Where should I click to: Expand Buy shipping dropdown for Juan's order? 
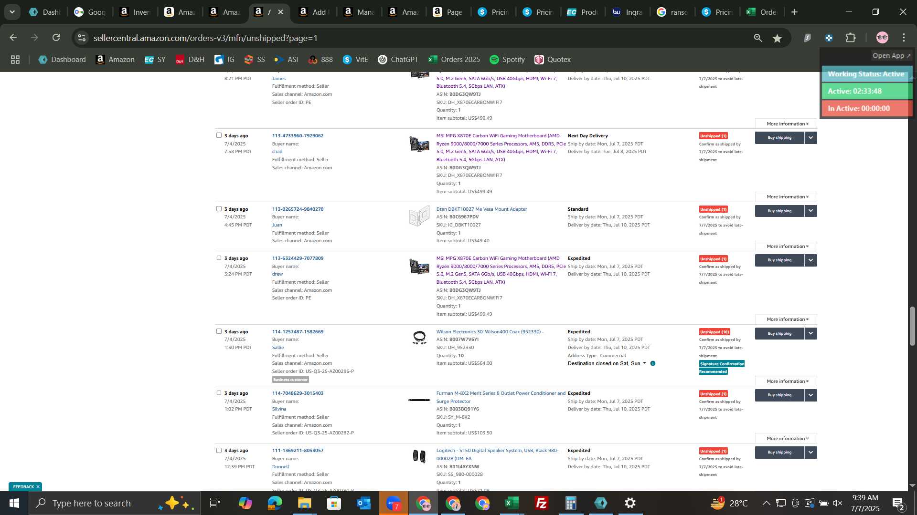(x=811, y=211)
